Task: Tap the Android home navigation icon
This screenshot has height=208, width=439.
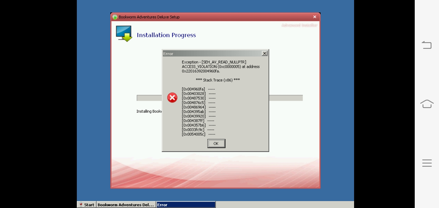Action: [x=427, y=104]
